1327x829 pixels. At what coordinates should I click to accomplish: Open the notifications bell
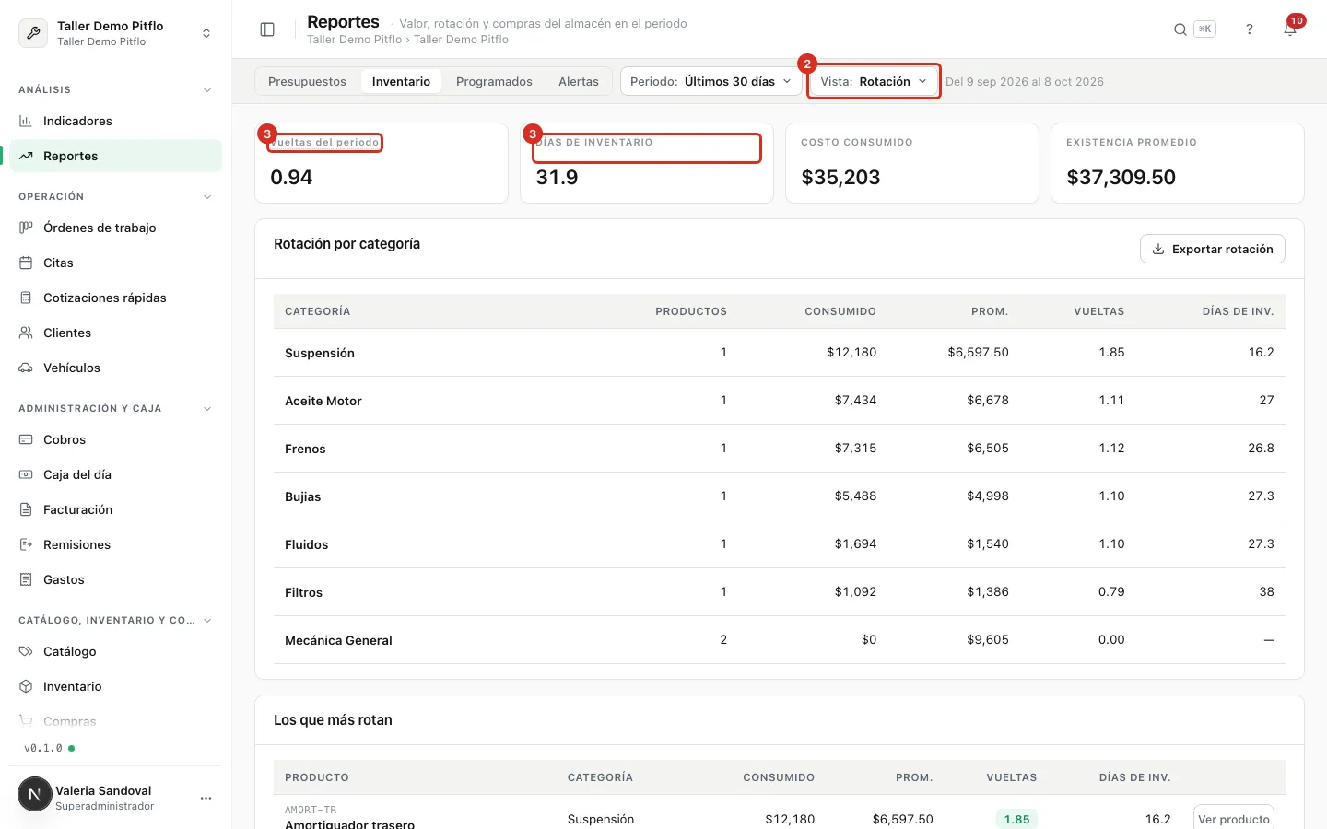point(1290,29)
